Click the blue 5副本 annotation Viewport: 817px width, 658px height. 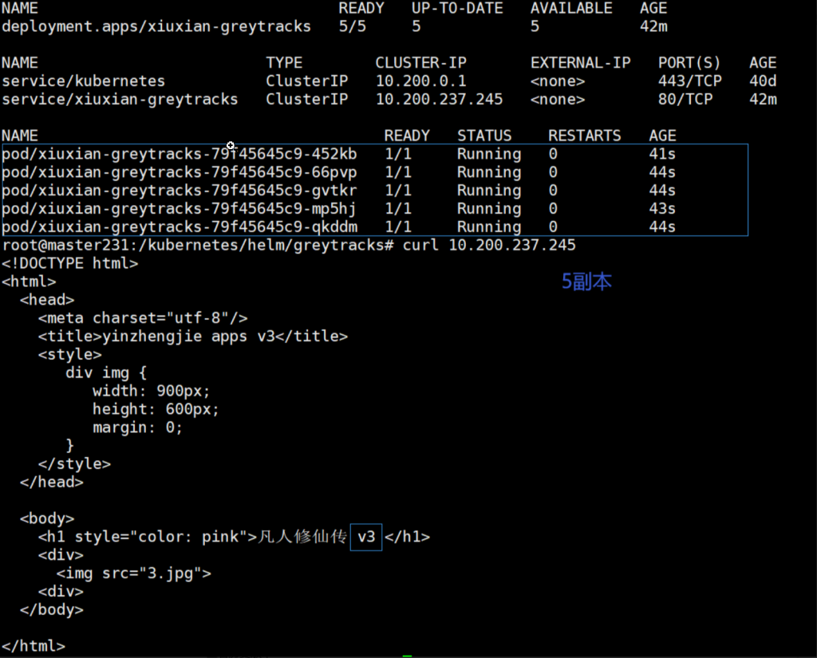[586, 282]
